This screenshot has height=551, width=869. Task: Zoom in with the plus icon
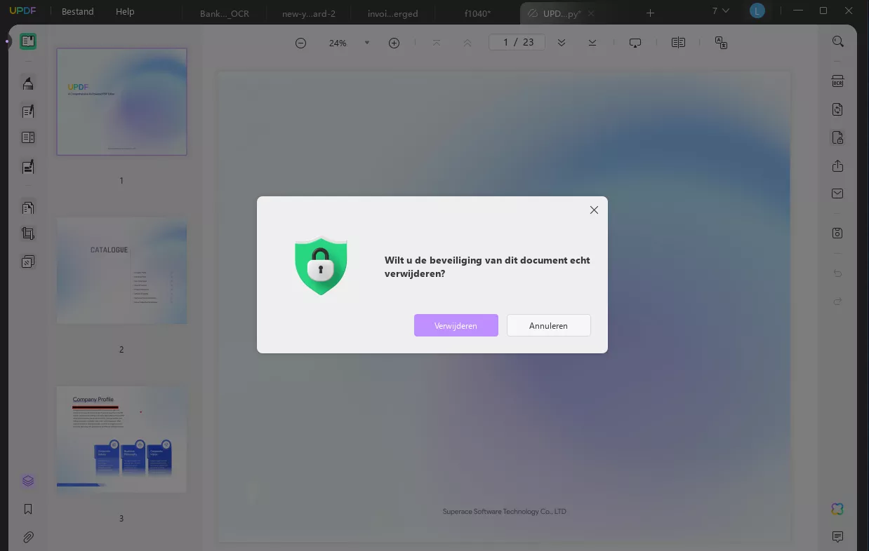pos(394,43)
